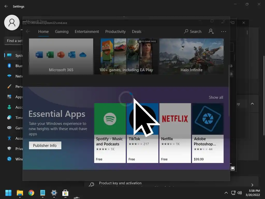
Task: Open the Home tab in Microsoft Store
Action: click(43, 31)
